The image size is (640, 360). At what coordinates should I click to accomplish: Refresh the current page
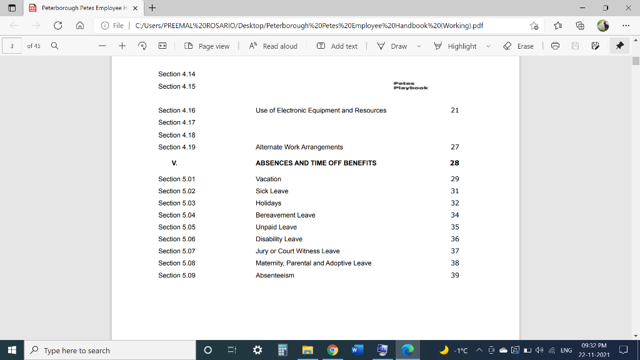pyautogui.click(x=57, y=26)
